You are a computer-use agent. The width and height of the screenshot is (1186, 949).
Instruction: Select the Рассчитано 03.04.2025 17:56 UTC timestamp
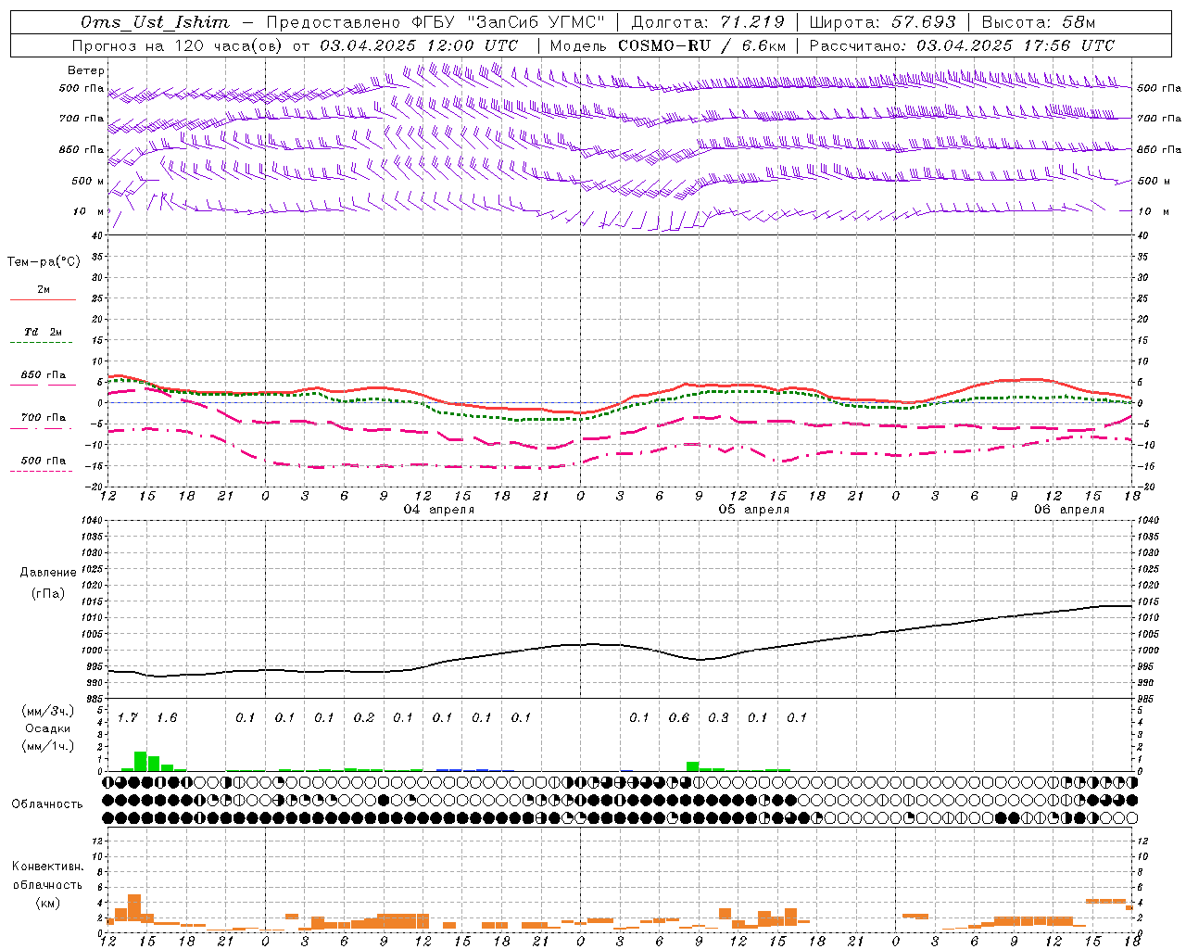point(962,45)
